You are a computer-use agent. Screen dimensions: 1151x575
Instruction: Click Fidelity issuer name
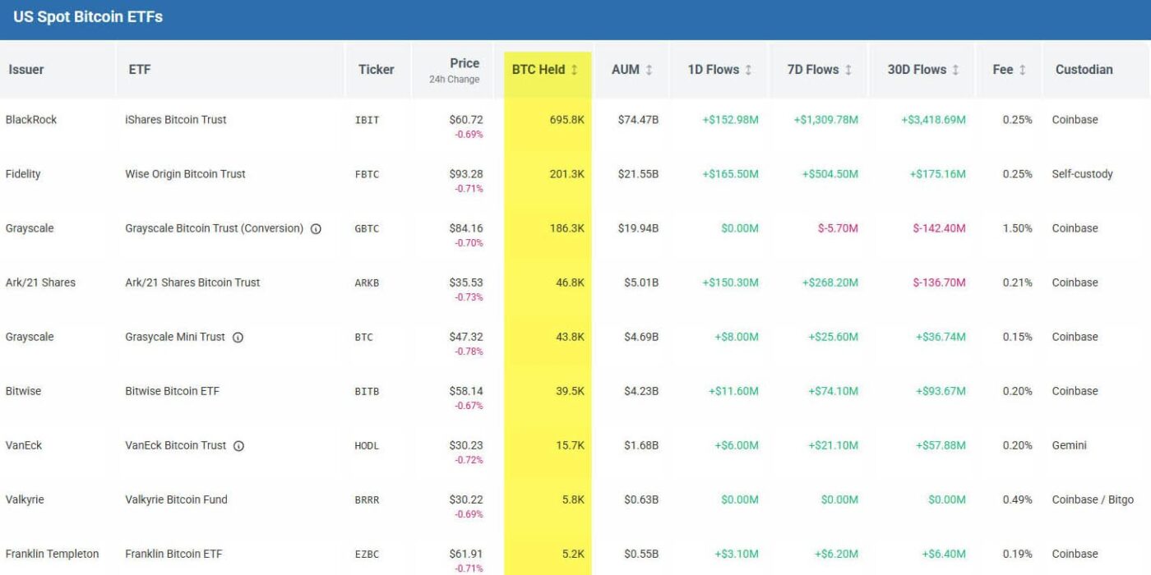(23, 174)
